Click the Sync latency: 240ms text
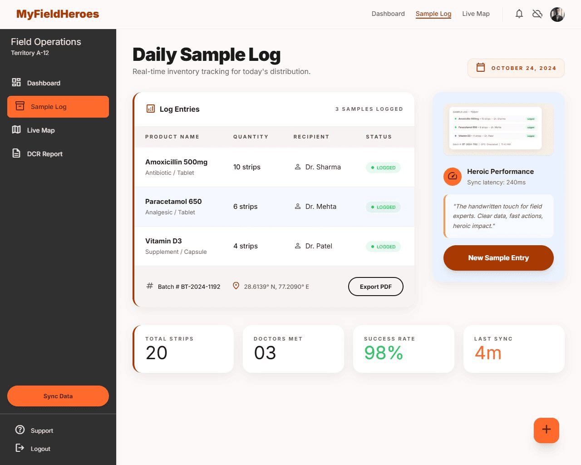 point(496,183)
